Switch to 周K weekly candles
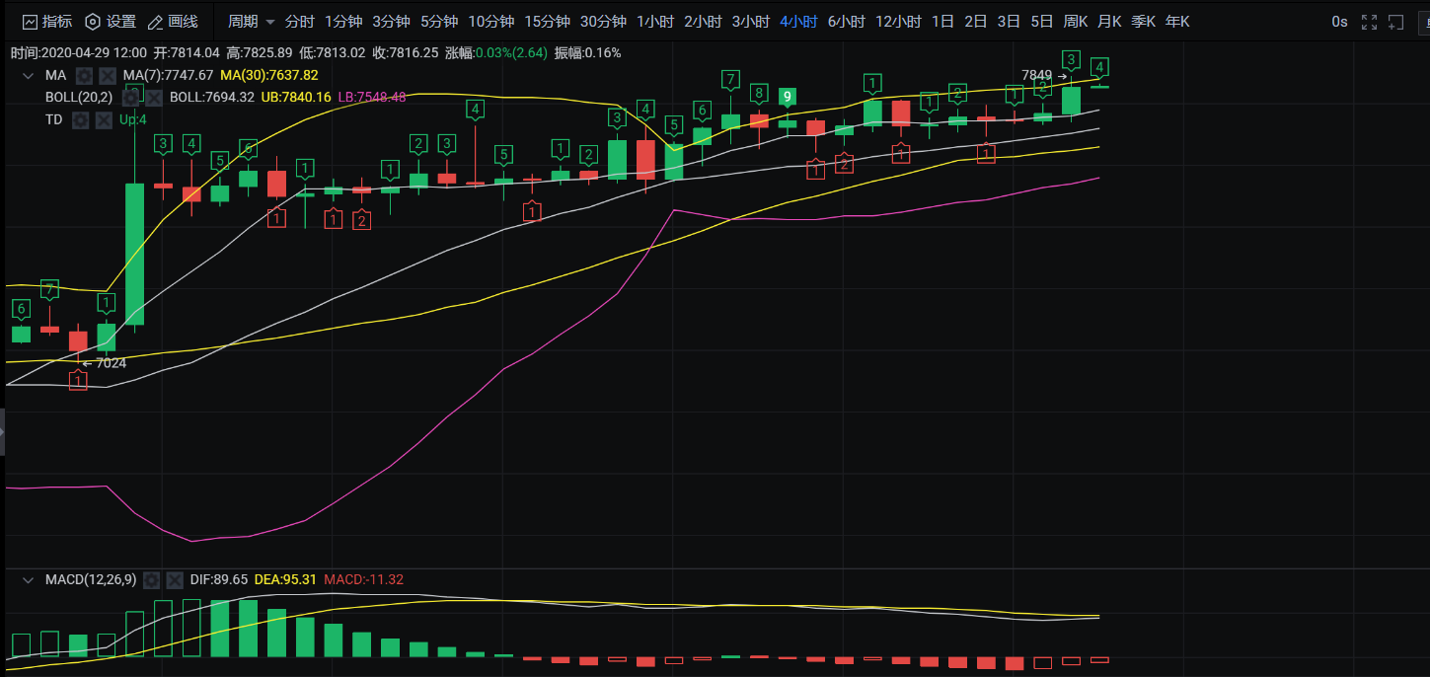 click(x=1075, y=22)
